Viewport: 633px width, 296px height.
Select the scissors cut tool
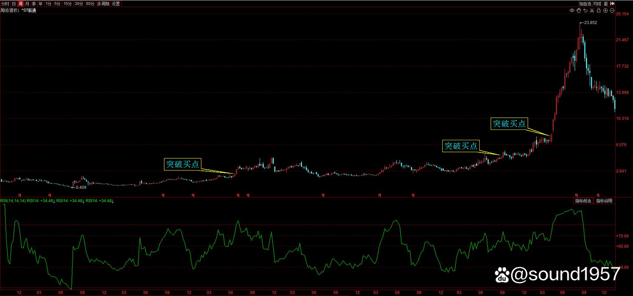click(592, 11)
